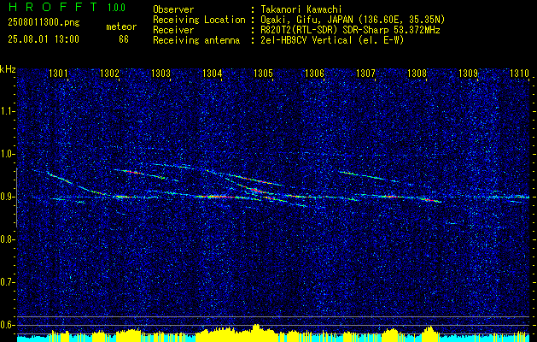Screen dimensions: 537x342
Task: Click the 1302 time marker
Action: tap(109, 73)
